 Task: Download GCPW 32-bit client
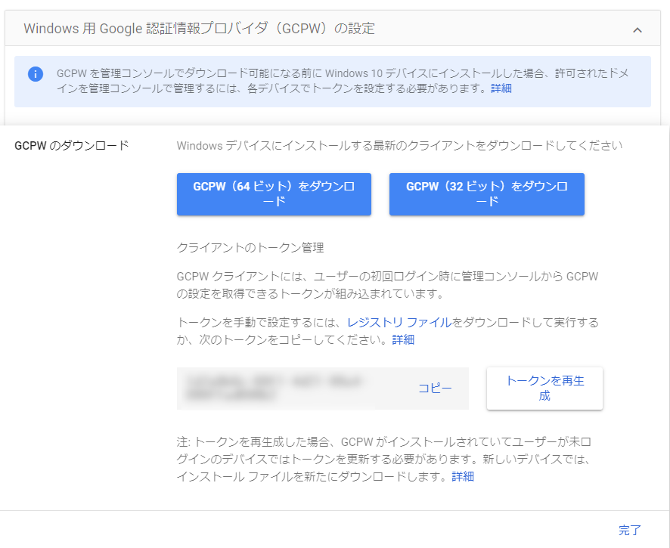pyautogui.click(x=486, y=194)
